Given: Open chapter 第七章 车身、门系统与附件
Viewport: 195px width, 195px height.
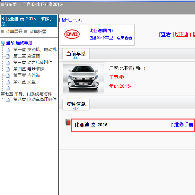Looking at the screenshot, I should point(26,94).
